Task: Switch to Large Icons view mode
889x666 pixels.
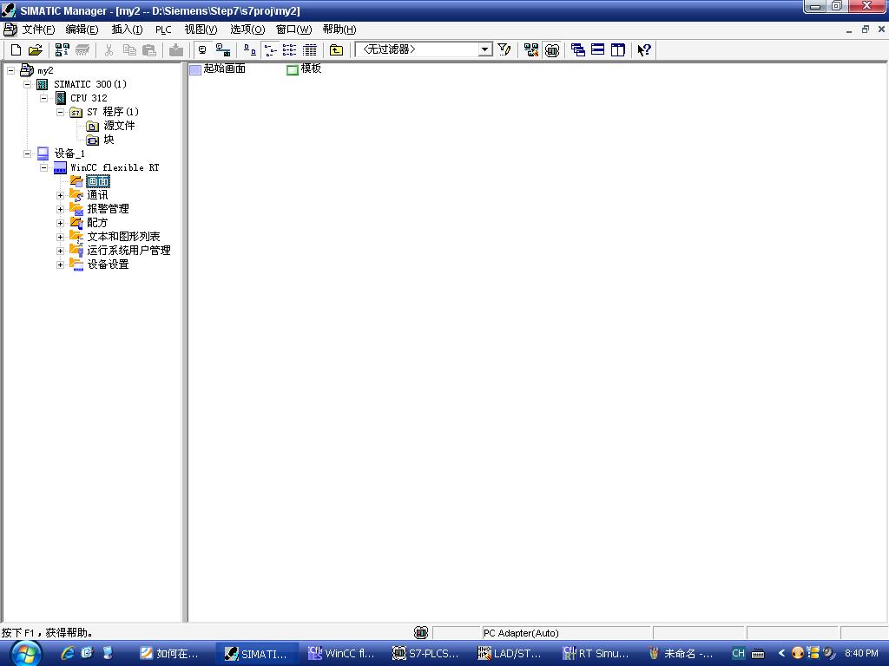Action: pos(249,50)
